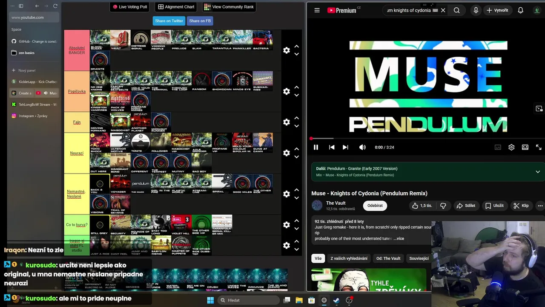This screenshot has height=307, width=545.
Task: Select Vault song tile in top tier
Action: click(120, 40)
